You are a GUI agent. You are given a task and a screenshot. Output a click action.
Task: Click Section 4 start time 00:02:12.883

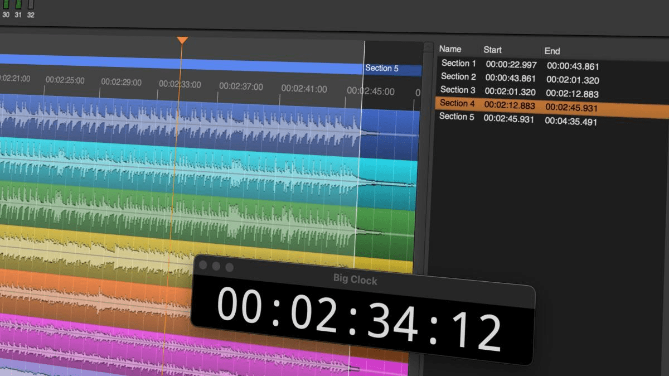(510, 105)
